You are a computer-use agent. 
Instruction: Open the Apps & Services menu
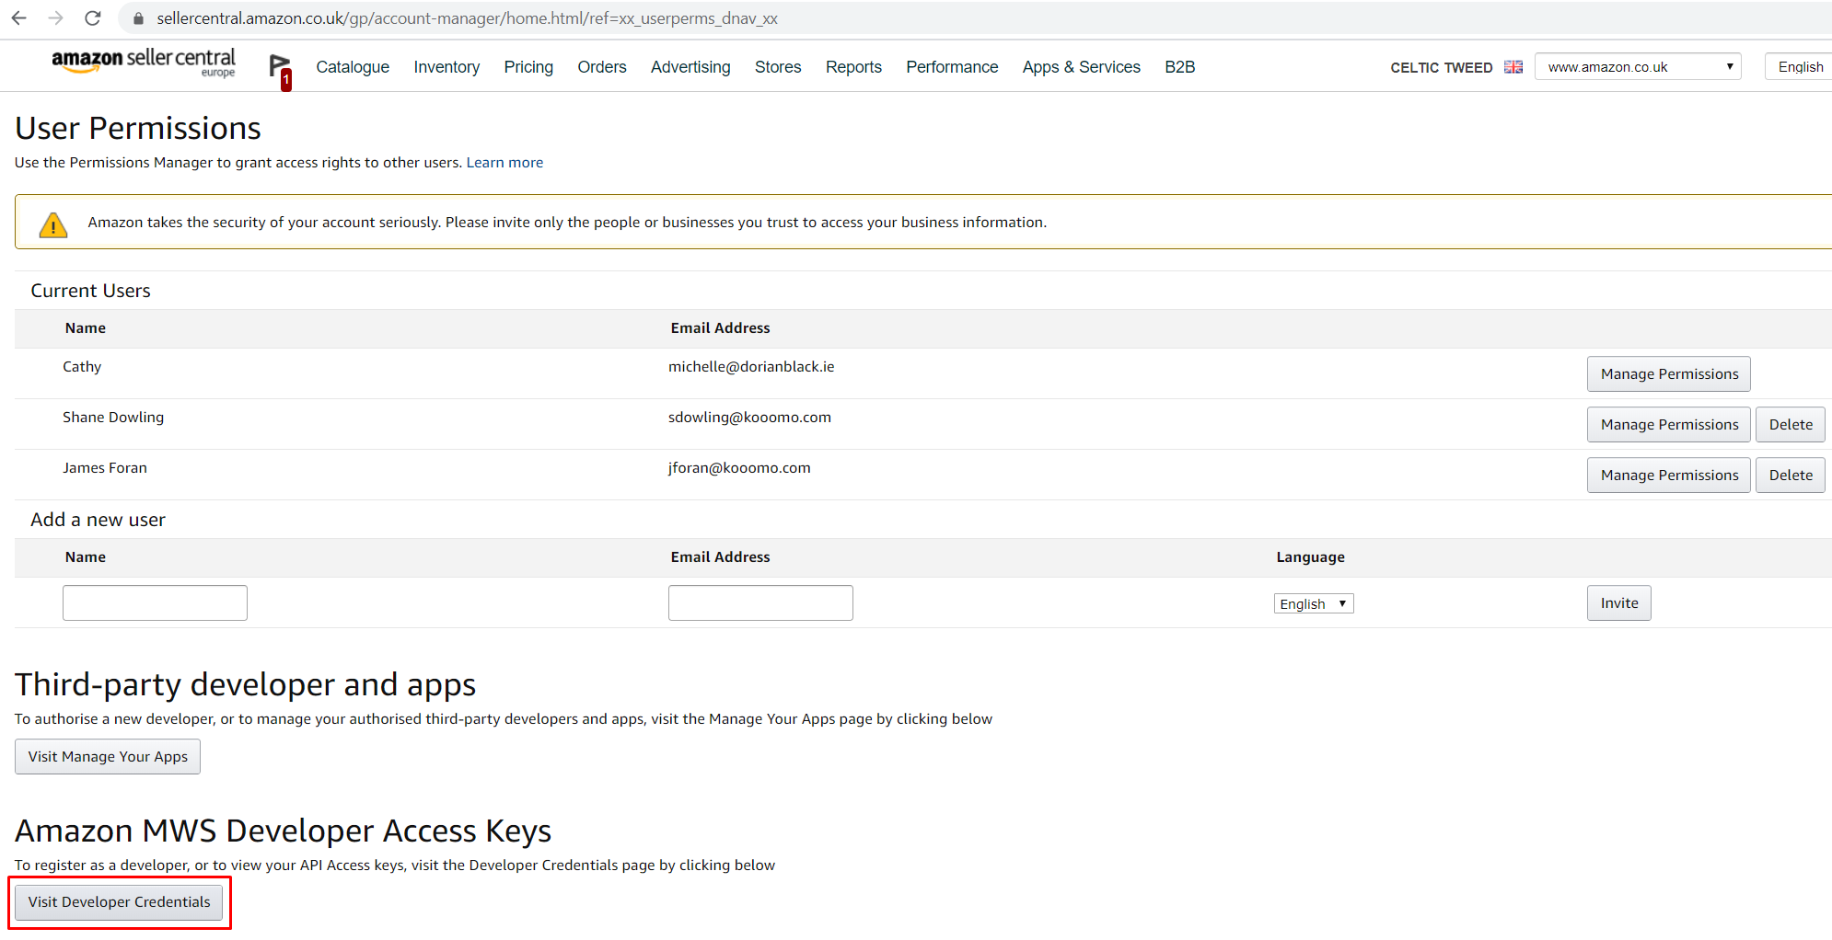point(1081,67)
